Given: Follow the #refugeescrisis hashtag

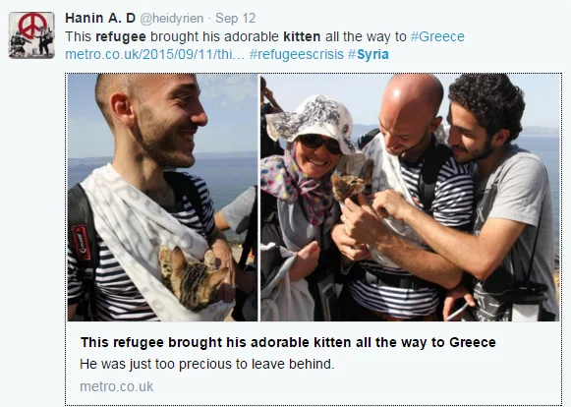Looking at the screenshot, I should click(x=297, y=54).
